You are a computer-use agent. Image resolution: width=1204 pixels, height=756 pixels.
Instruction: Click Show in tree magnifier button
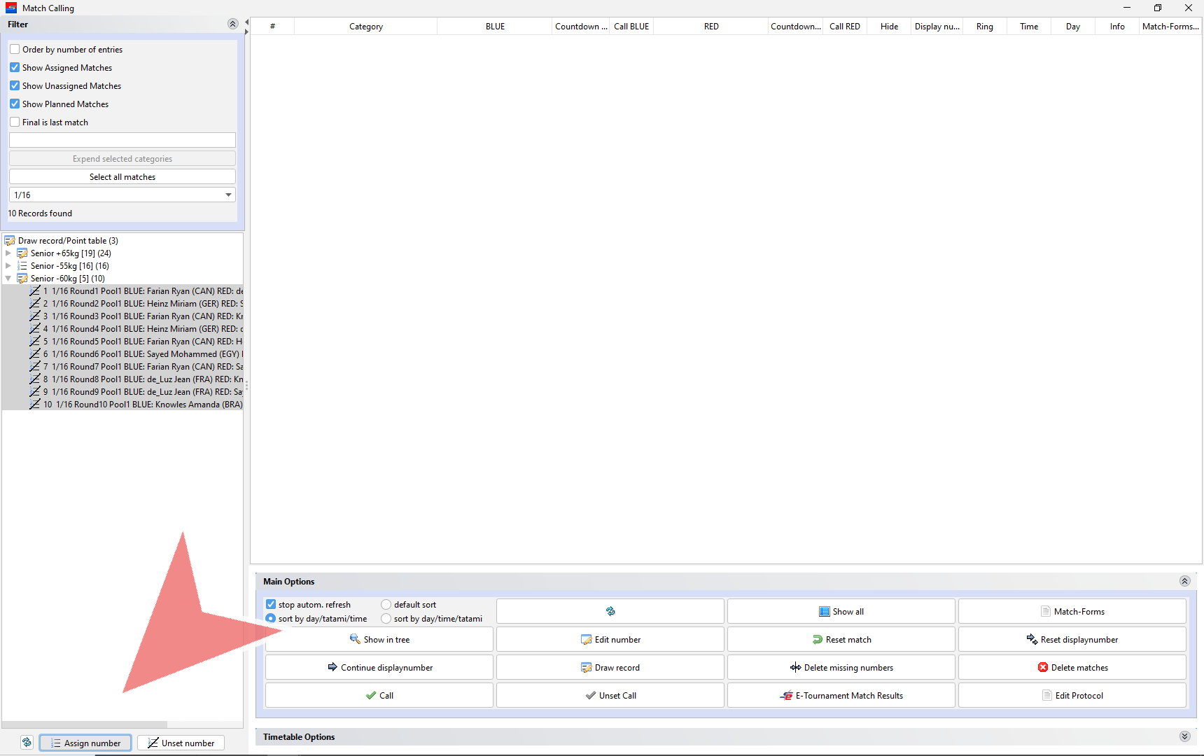point(379,639)
